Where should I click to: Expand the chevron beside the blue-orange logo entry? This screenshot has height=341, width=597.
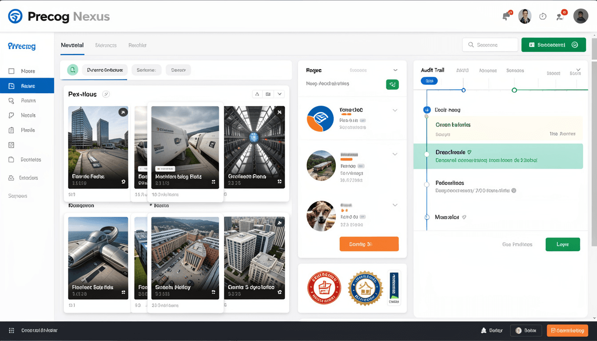pyautogui.click(x=394, y=111)
